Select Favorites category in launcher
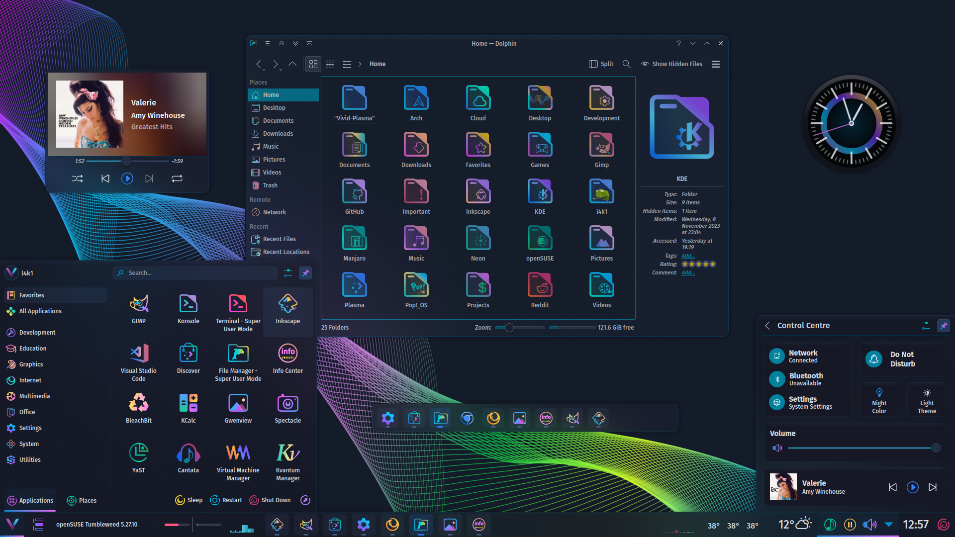The height and width of the screenshot is (537, 955). [56, 295]
